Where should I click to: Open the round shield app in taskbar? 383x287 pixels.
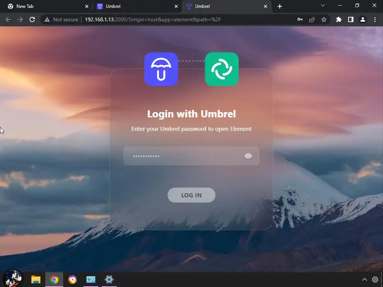click(x=72, y=280)
